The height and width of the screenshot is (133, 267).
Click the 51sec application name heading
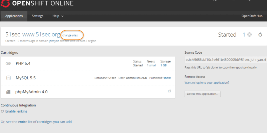tap(13, 35)
